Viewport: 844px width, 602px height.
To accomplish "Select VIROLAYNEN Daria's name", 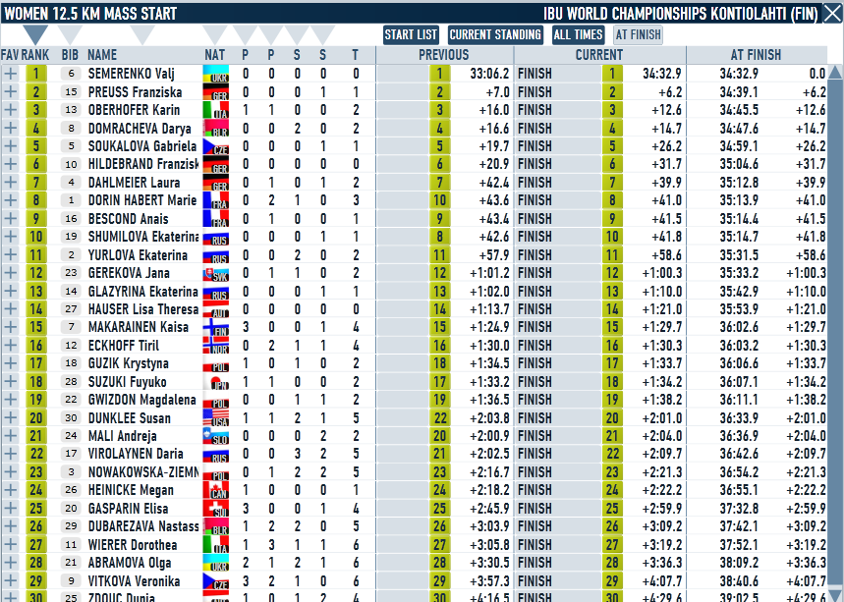I will click(x=136, y=454).
